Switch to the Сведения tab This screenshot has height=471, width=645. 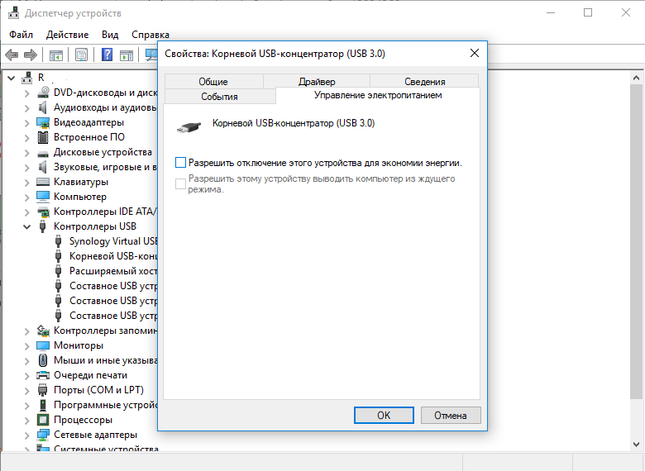pos(424,81)
